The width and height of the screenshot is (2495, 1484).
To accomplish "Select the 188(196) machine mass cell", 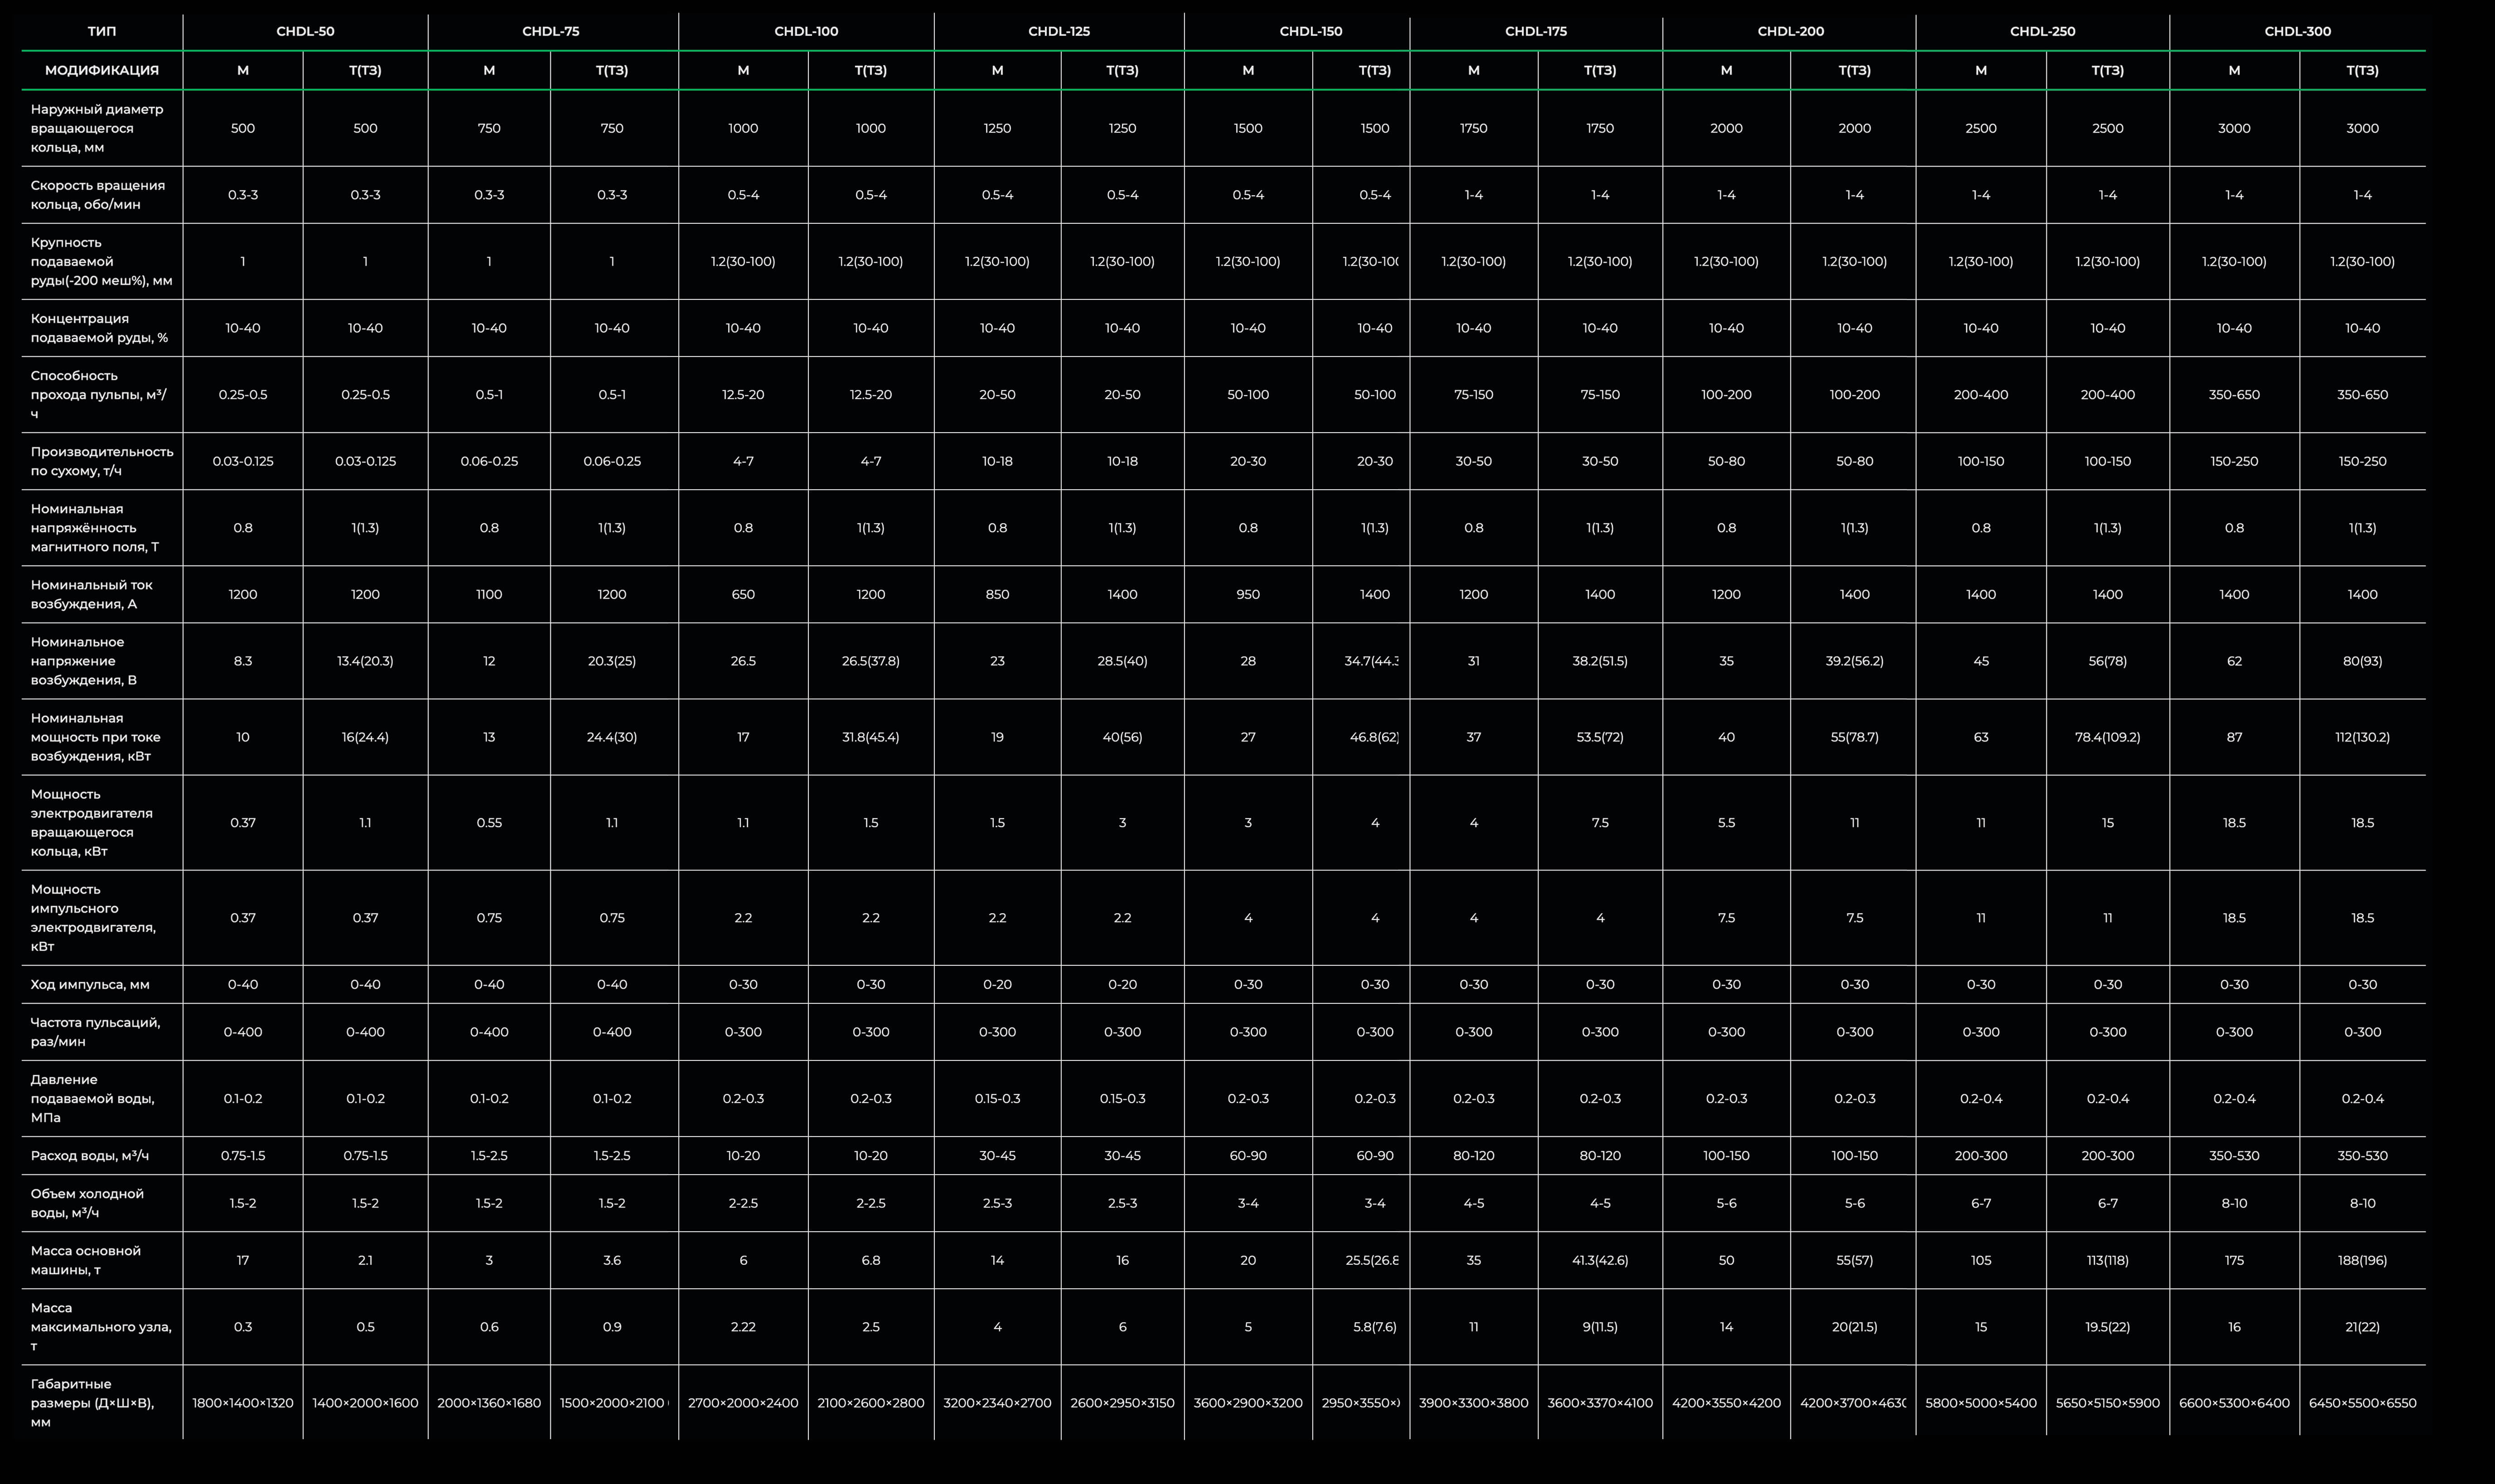I will pyautogui.click(x=2362, y=1260).
